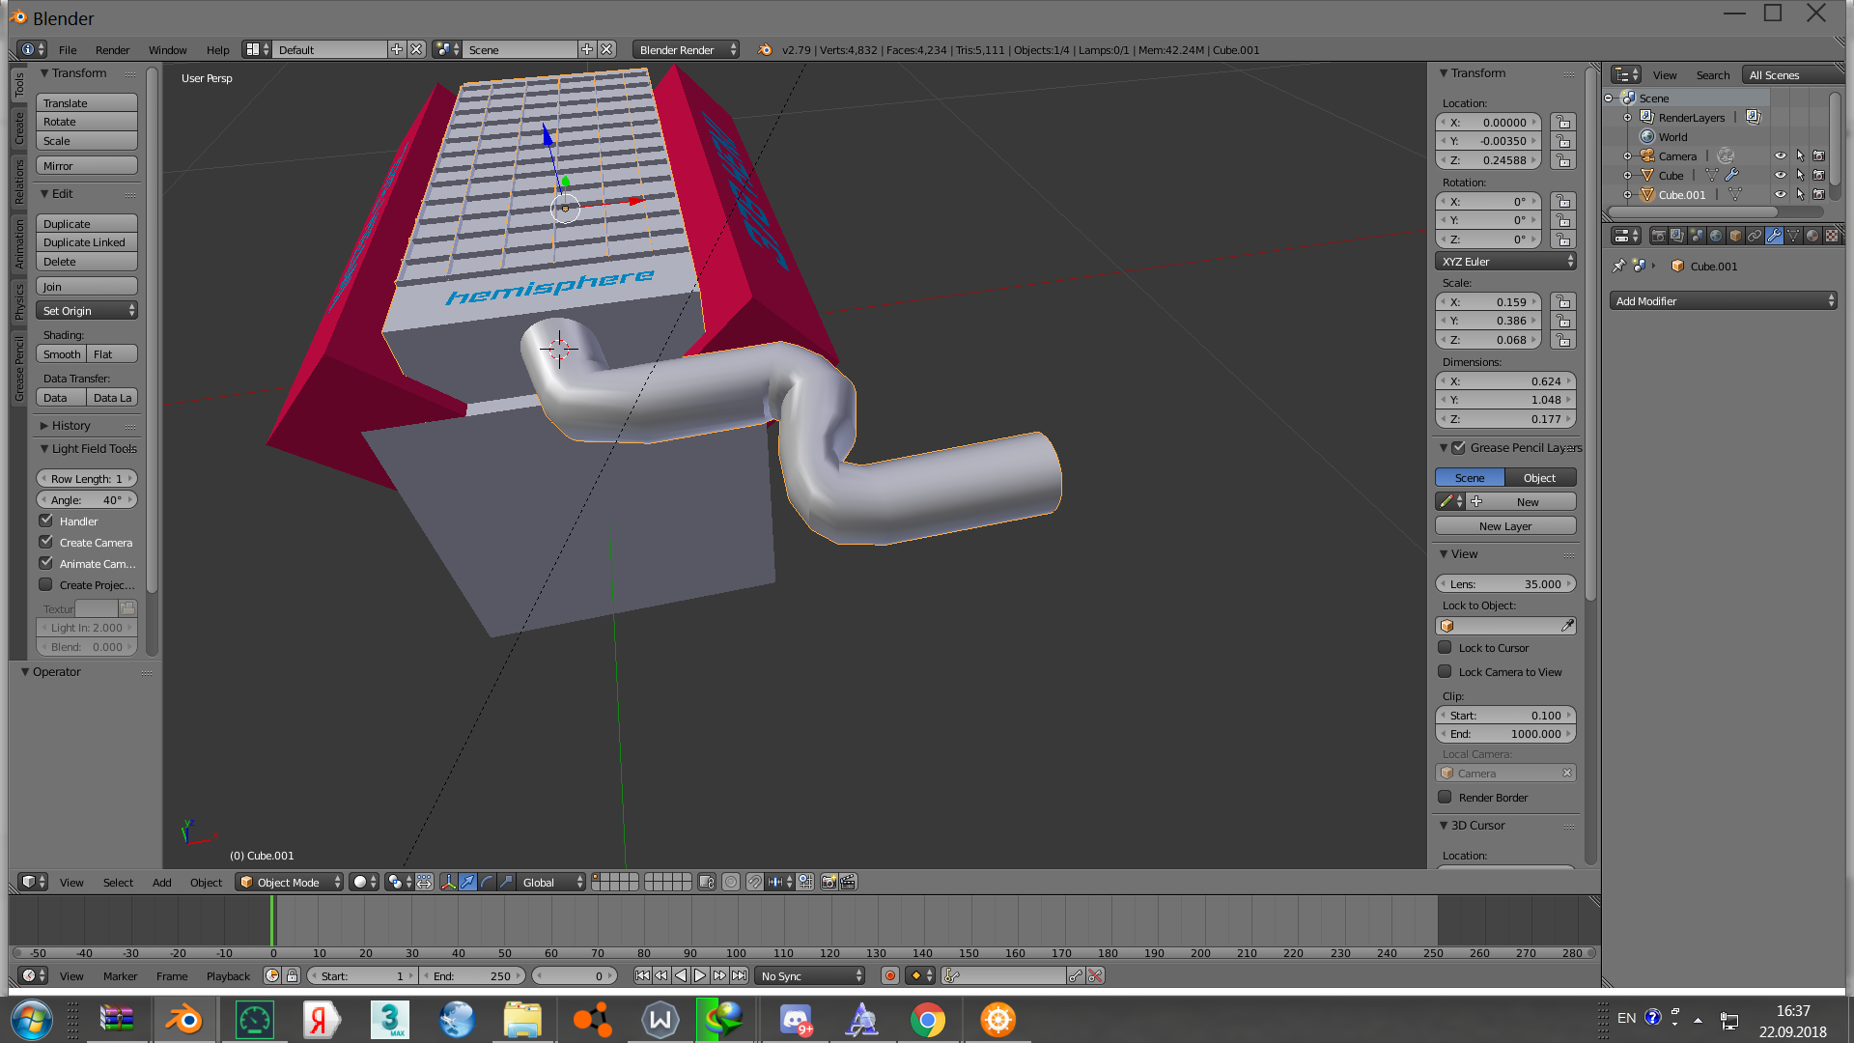Open the Add Modifier dropdown
The image size is (1854, 1043).
pyautogui.click(x=1723, y=300)
